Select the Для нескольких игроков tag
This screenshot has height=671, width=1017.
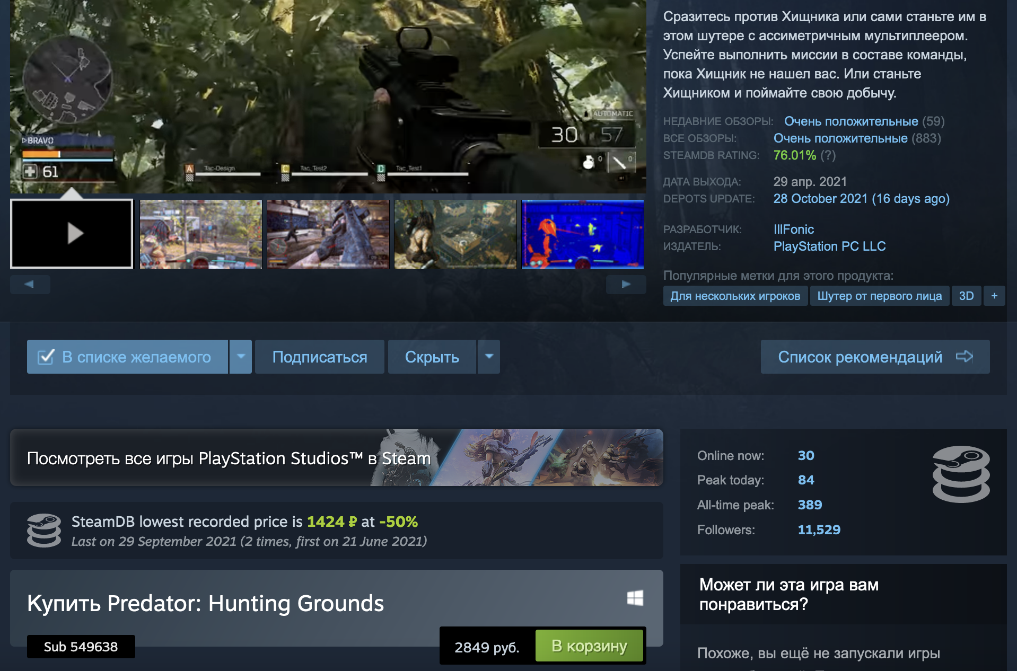(735, 296)
